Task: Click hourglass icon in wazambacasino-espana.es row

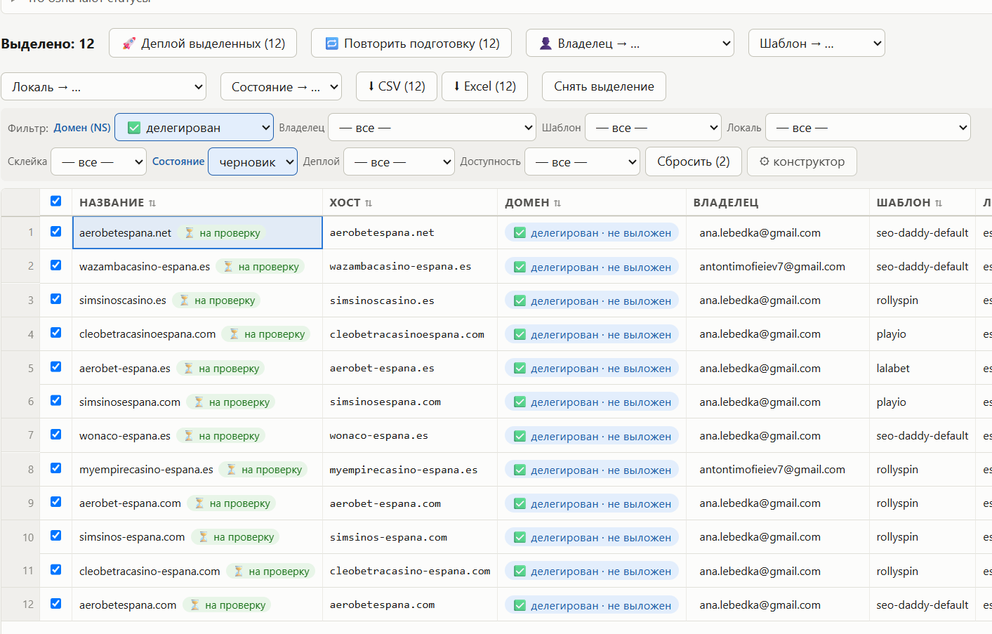Action: click(228, 266)
